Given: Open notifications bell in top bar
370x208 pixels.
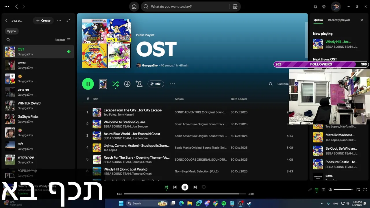Looking at the screenshot, I should click(315, 7).
